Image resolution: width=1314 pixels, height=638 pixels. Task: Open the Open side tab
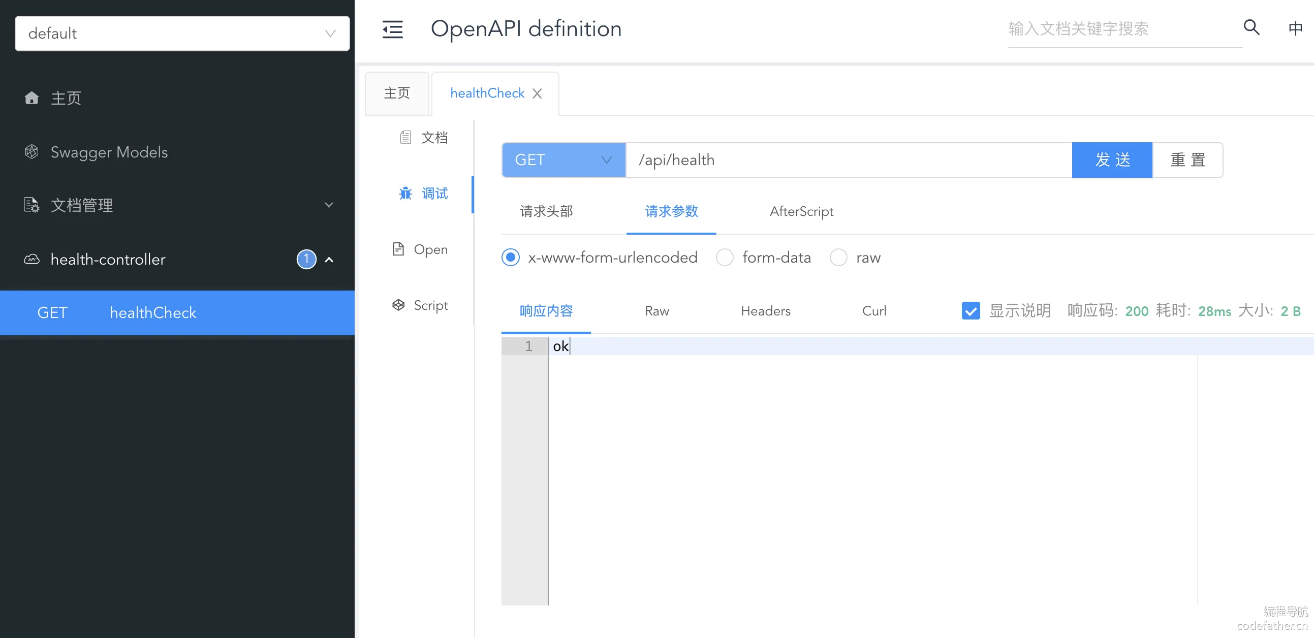click(x=419, y=249)
